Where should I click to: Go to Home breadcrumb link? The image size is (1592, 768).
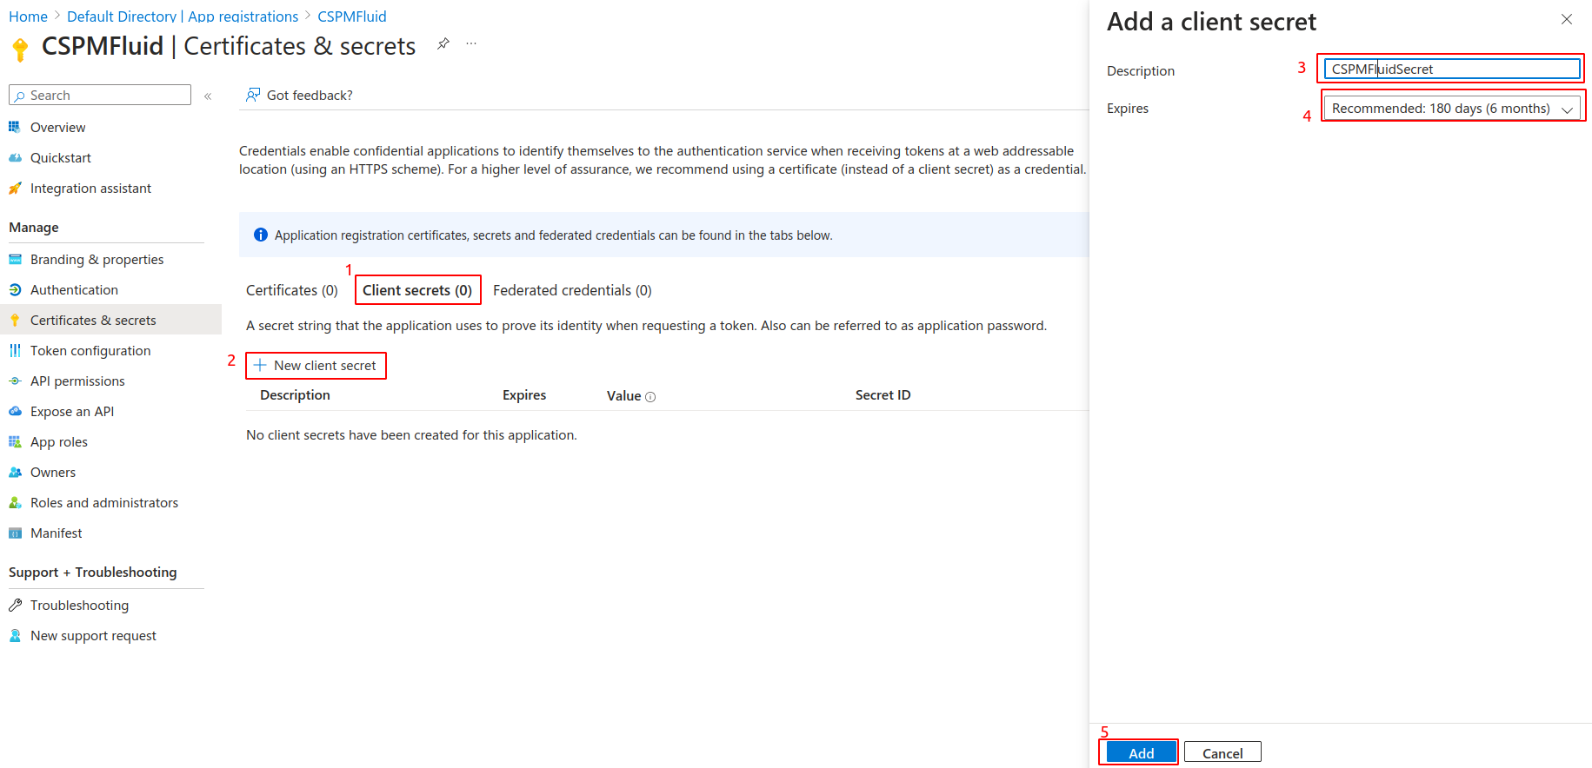point(28,16)
